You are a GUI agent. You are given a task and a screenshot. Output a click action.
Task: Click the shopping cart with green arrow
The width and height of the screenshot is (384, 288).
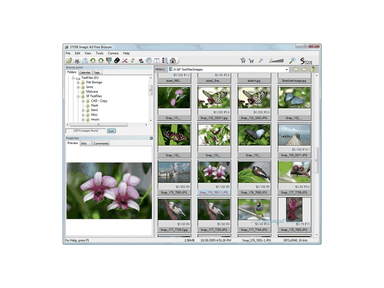[x=243, y=60]
